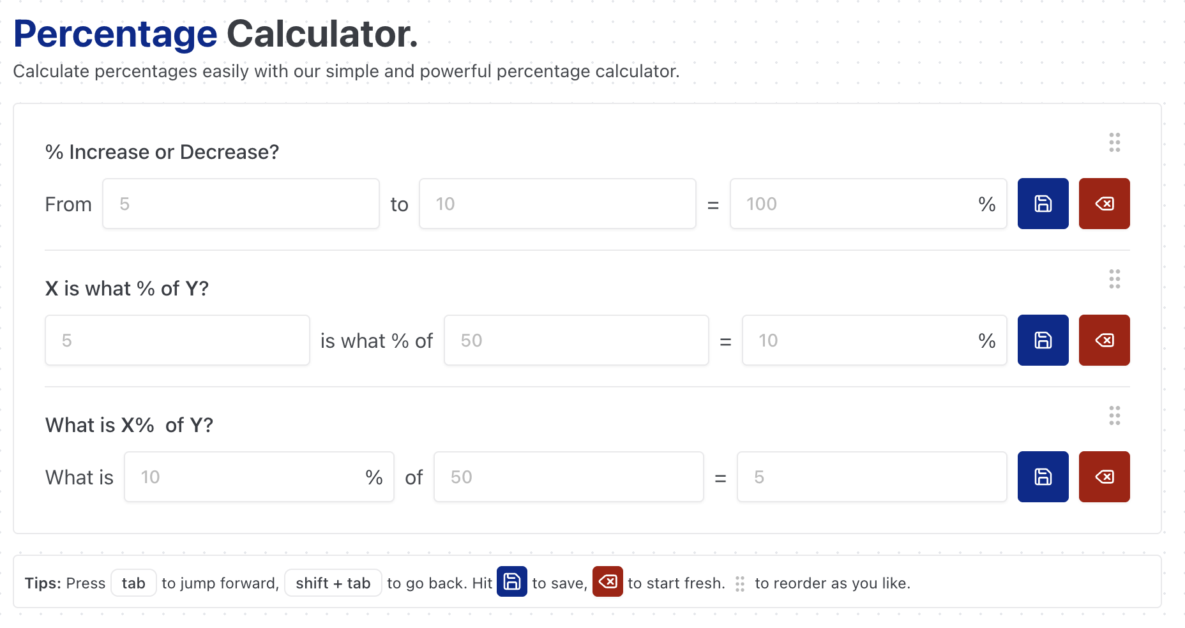Click the 10 percent field after What is
1185x628 pixels.
pos(259,477)
